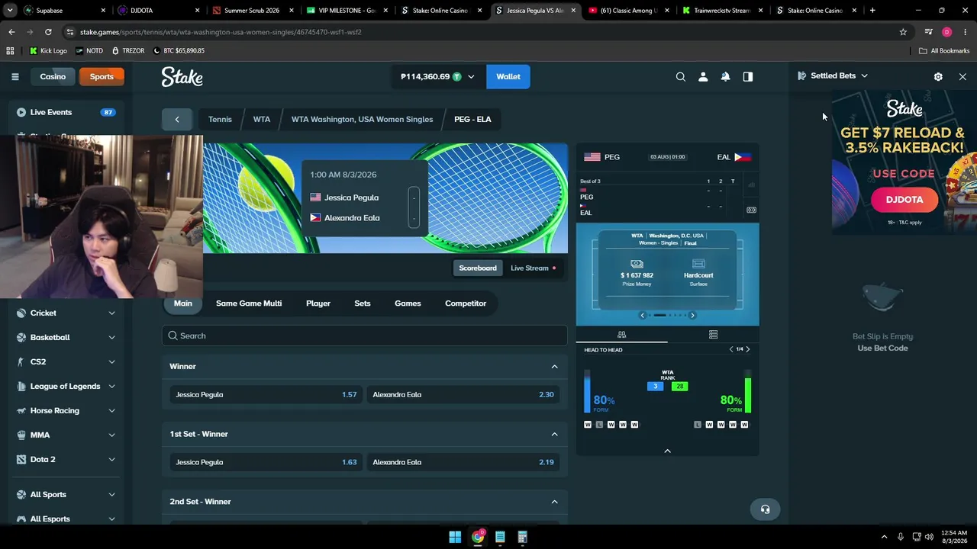Show the standings table tab icon
The image size is (977, 549).
point(713,334)
